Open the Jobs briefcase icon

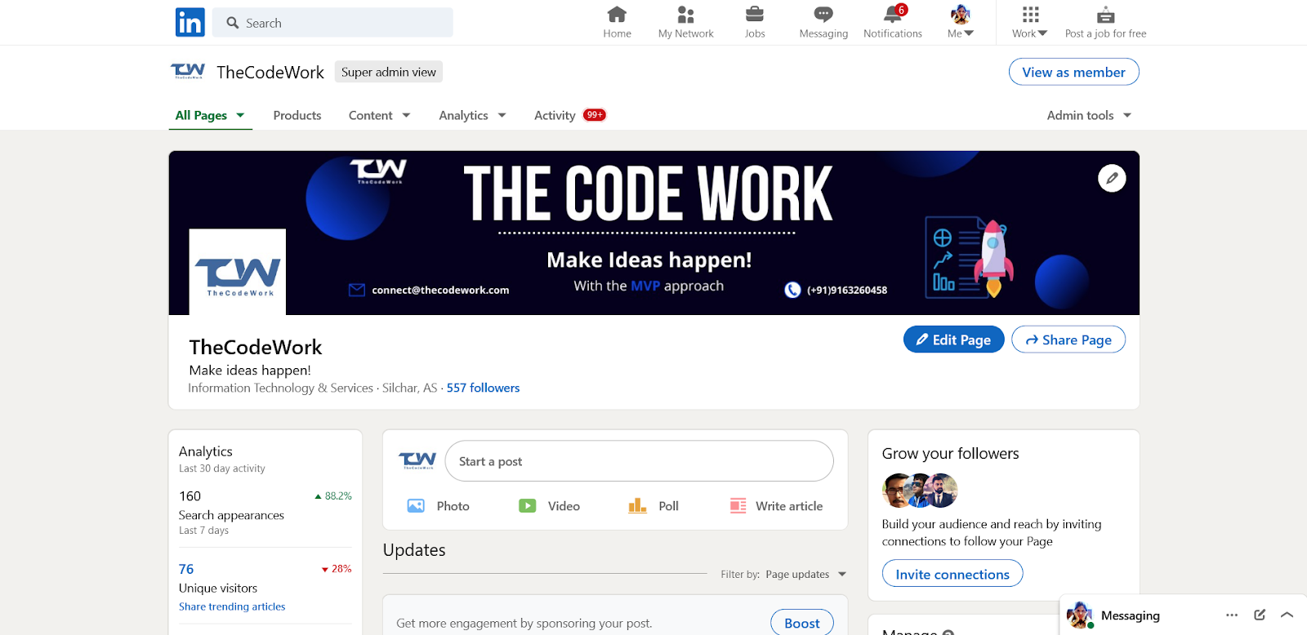click(755, 15)
